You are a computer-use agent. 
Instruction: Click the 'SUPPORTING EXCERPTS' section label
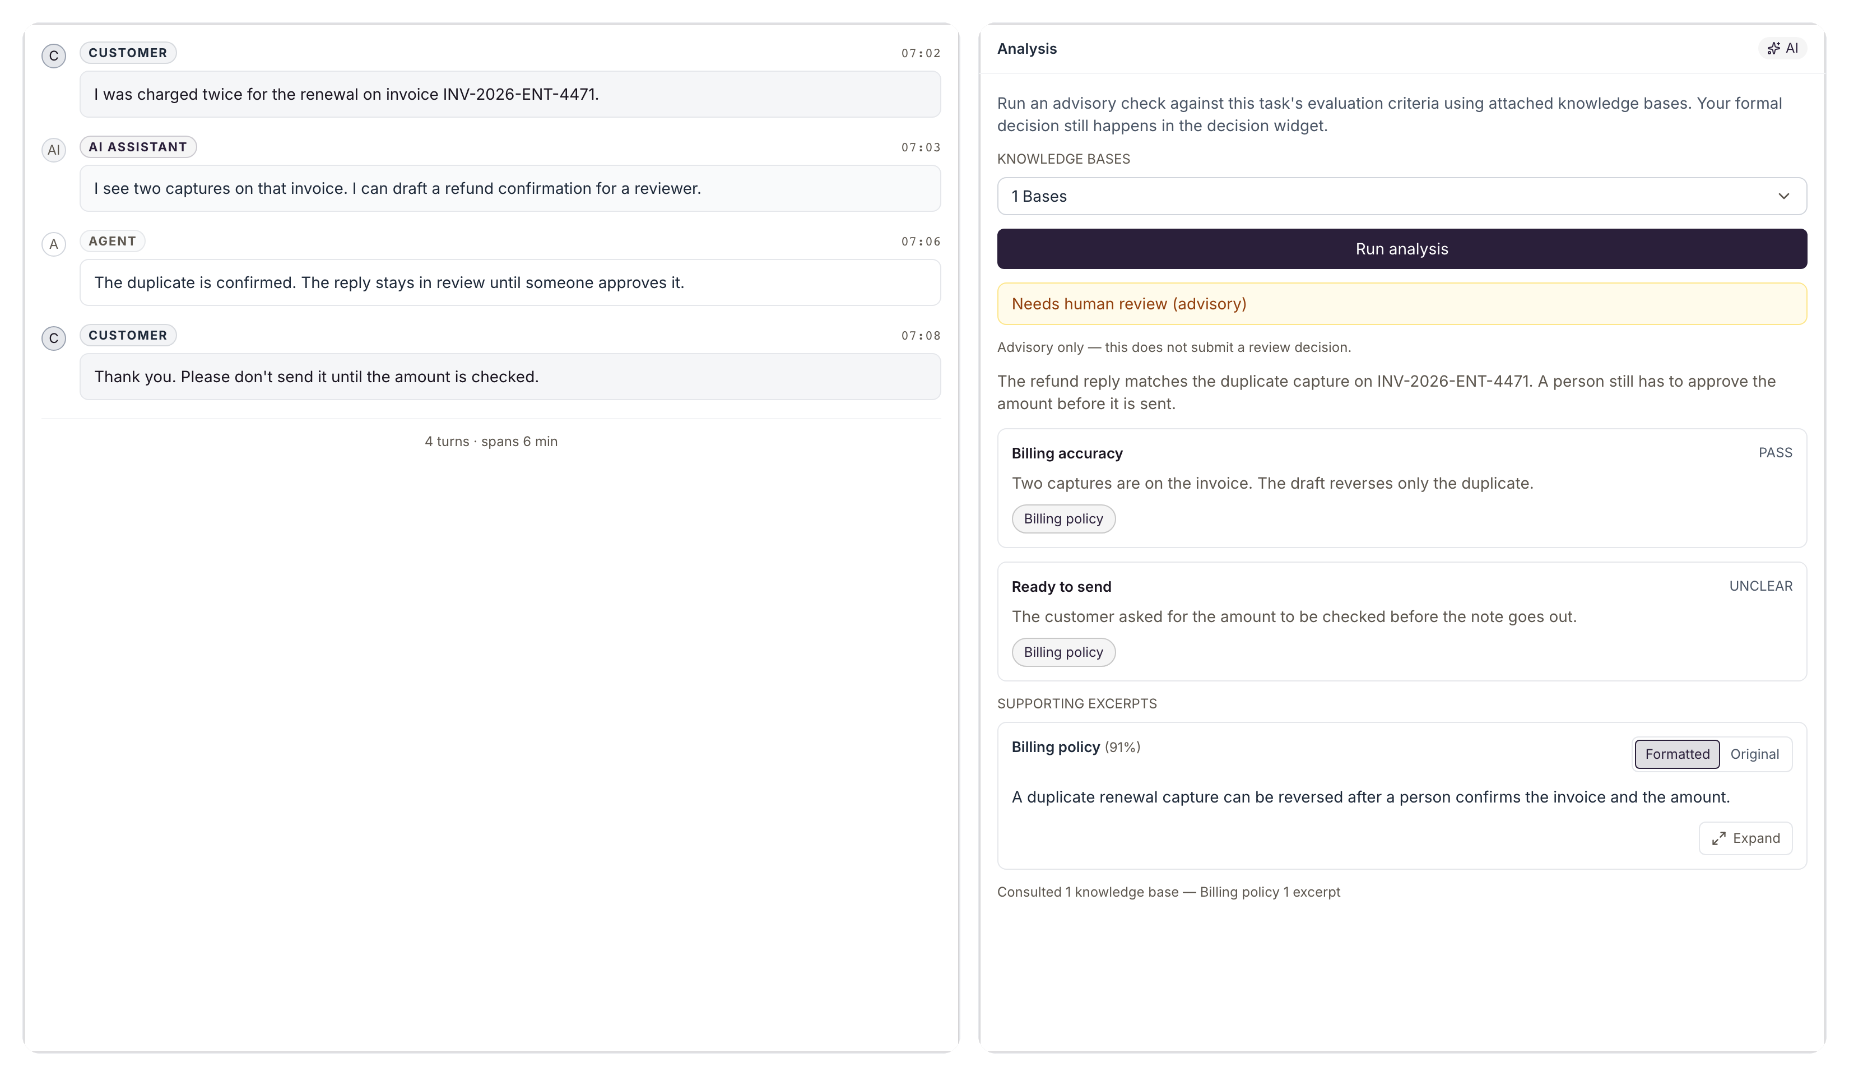1076,703
